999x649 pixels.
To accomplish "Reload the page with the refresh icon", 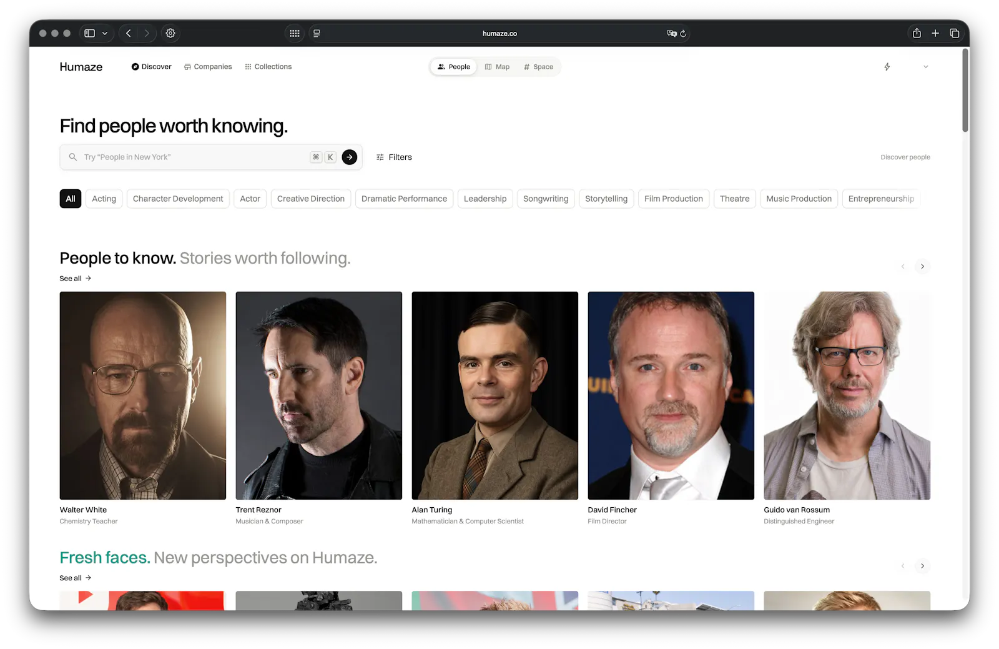I will pos(683,33).
